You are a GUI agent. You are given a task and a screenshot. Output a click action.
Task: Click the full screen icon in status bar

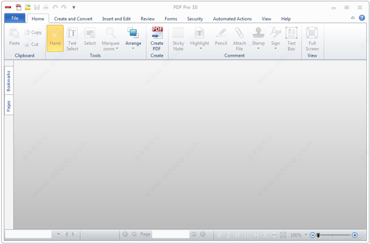click(x=283, y=235)
